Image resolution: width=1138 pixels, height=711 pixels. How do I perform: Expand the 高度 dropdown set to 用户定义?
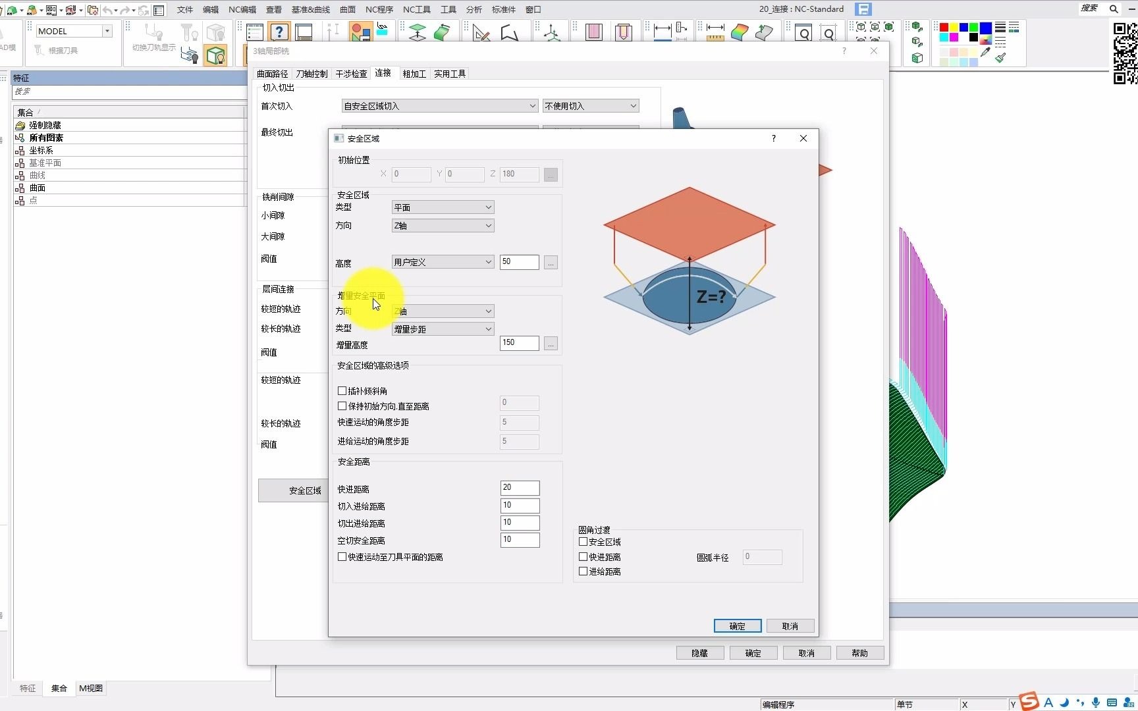pyautogui.click(x=443, y=262)
